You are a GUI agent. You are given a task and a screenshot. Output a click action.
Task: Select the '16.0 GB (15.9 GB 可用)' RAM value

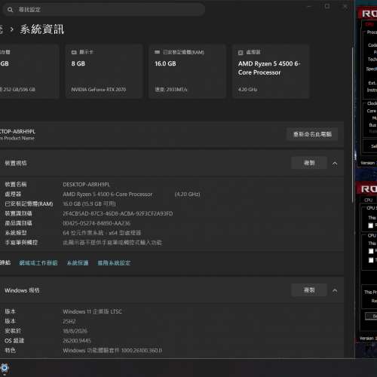[89, 204]
